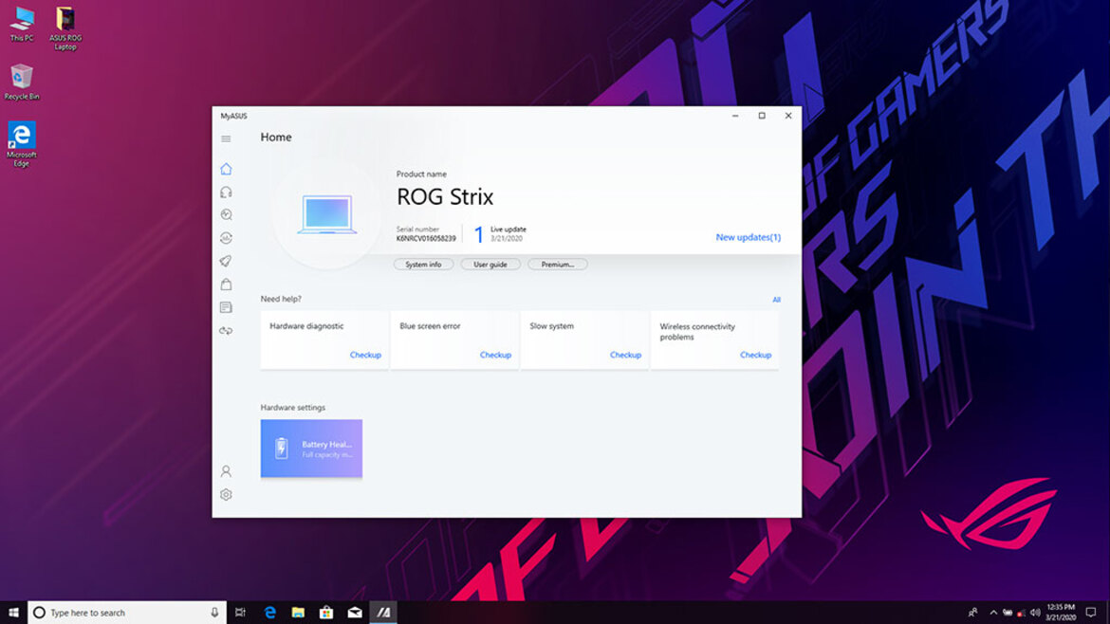Viewport: 1110px width, 624px height.
Task: Click the Premium... button
Action: [557, 265]
